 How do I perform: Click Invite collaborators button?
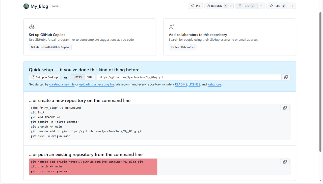183,47
